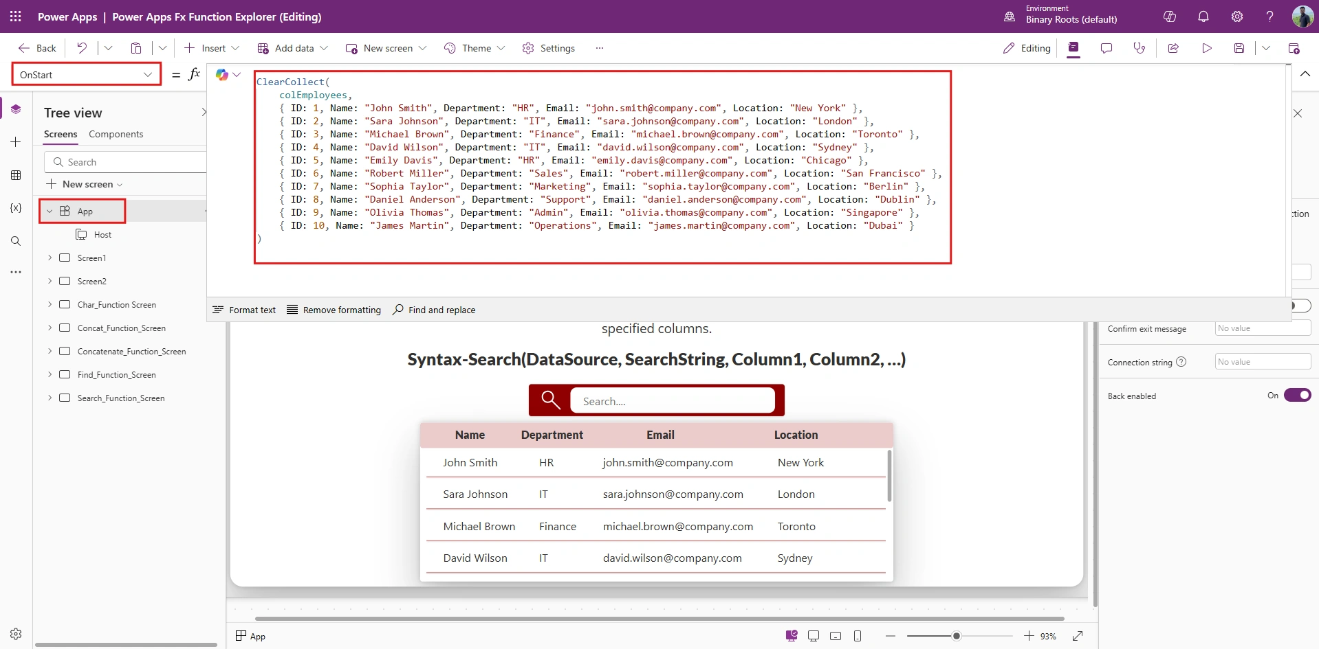Click the Undo icon in the toolbar
The height and width of the screenshot is (649, 1319).
tap(82, 48)
